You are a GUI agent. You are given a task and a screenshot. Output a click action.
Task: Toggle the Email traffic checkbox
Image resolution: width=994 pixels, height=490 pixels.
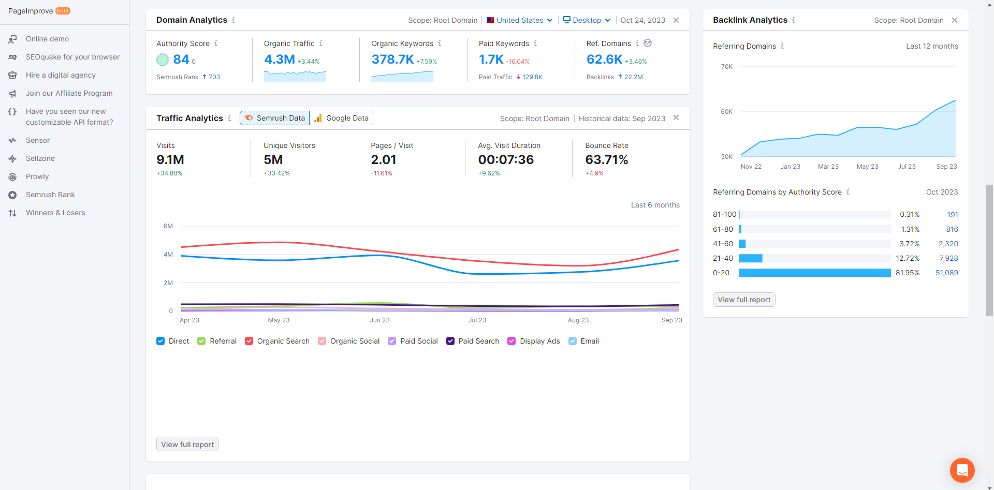pyautogui.click(x=573, y=341)
